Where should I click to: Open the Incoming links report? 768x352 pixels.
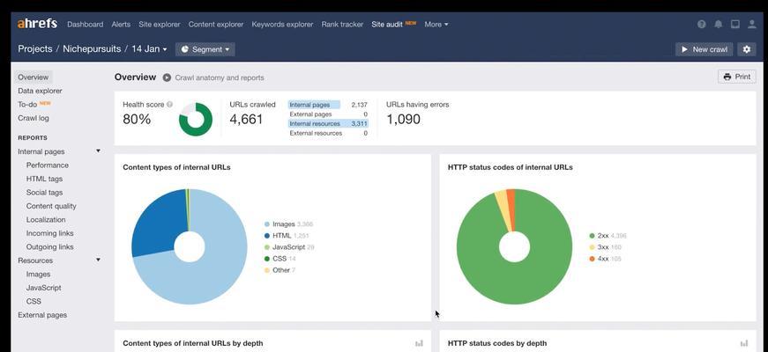pyautogui.click(x=50, y=234)
